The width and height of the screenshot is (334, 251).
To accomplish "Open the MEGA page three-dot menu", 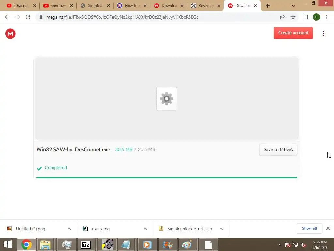I will (323, 34).
